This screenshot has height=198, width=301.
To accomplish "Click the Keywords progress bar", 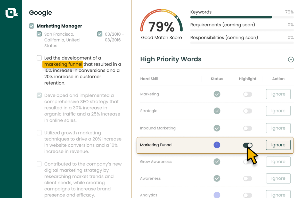I will [x=242, y=17].
